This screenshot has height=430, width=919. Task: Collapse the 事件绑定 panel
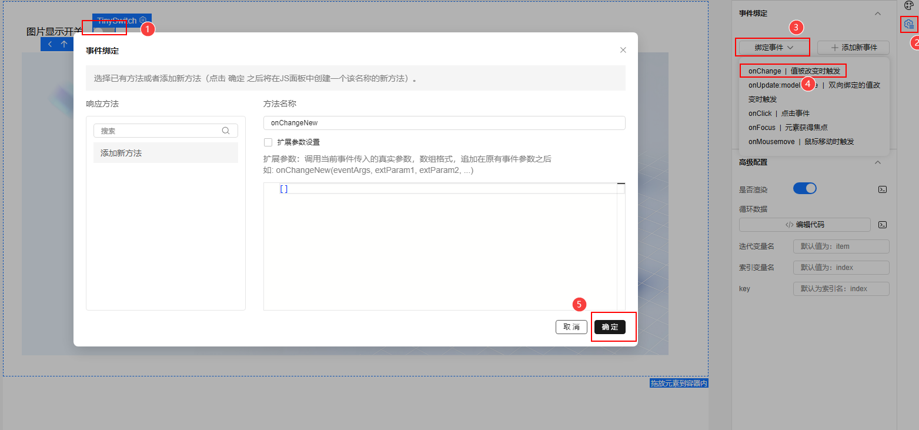[x=878, y=13]
